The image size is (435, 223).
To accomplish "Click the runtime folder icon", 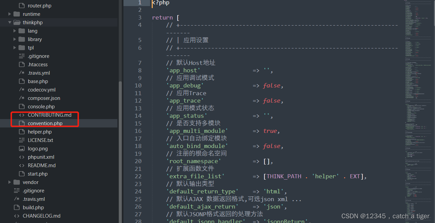I will (x=16, y=14).
